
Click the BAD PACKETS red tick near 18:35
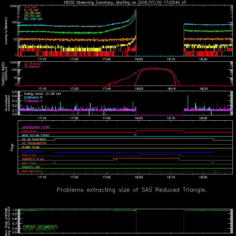(x=215, y=171)
